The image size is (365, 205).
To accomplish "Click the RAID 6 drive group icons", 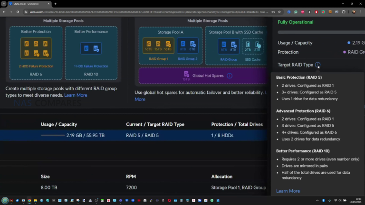I will [36, 48].
